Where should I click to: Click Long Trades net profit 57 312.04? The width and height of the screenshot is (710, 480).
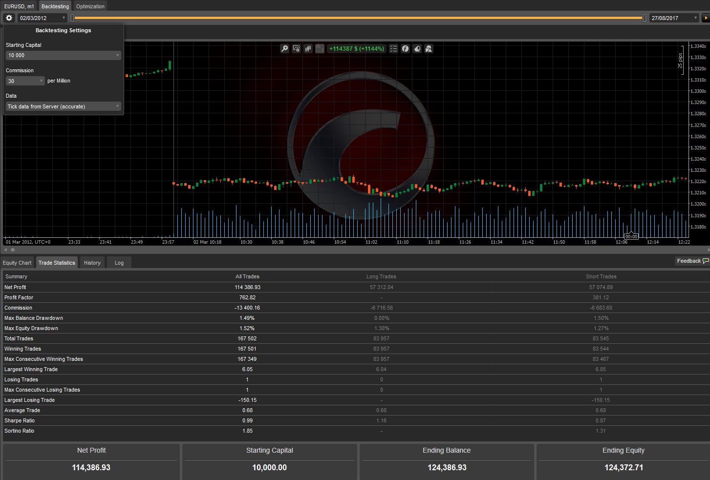pos(381,288)
